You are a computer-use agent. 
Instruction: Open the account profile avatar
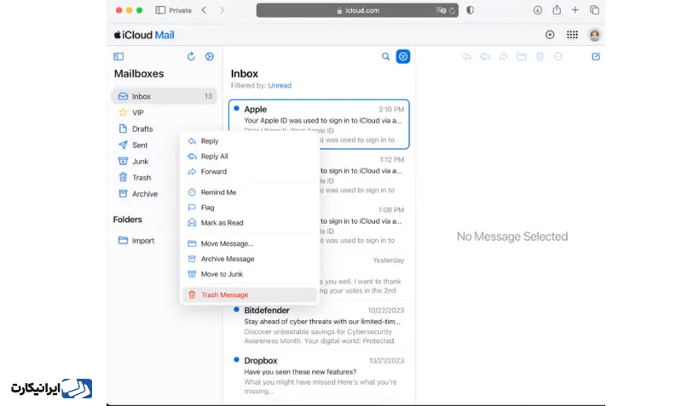coord(594,35)
